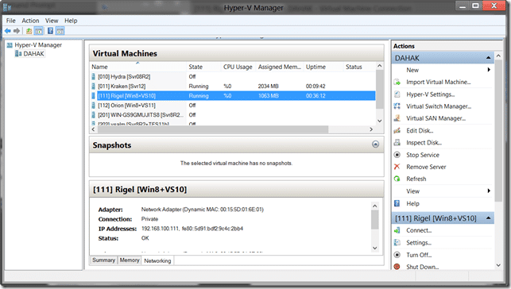Image resolution: width=511 pixels, height=289 pixels.
Task: Click the DAHAK server icon in tree
Action: 18,54
